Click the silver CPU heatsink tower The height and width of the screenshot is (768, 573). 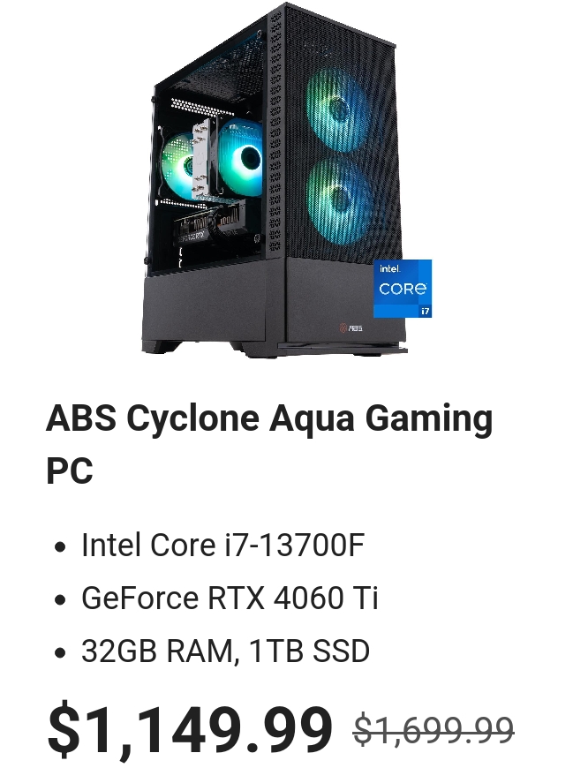point(204,158)
